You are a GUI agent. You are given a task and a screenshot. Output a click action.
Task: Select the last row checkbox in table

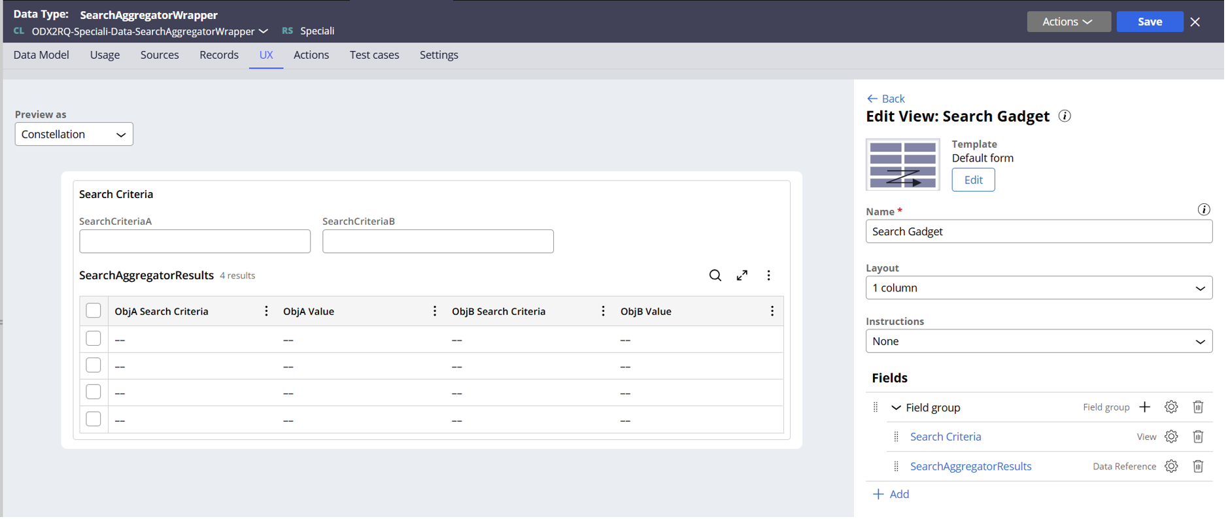pos(94,419)
